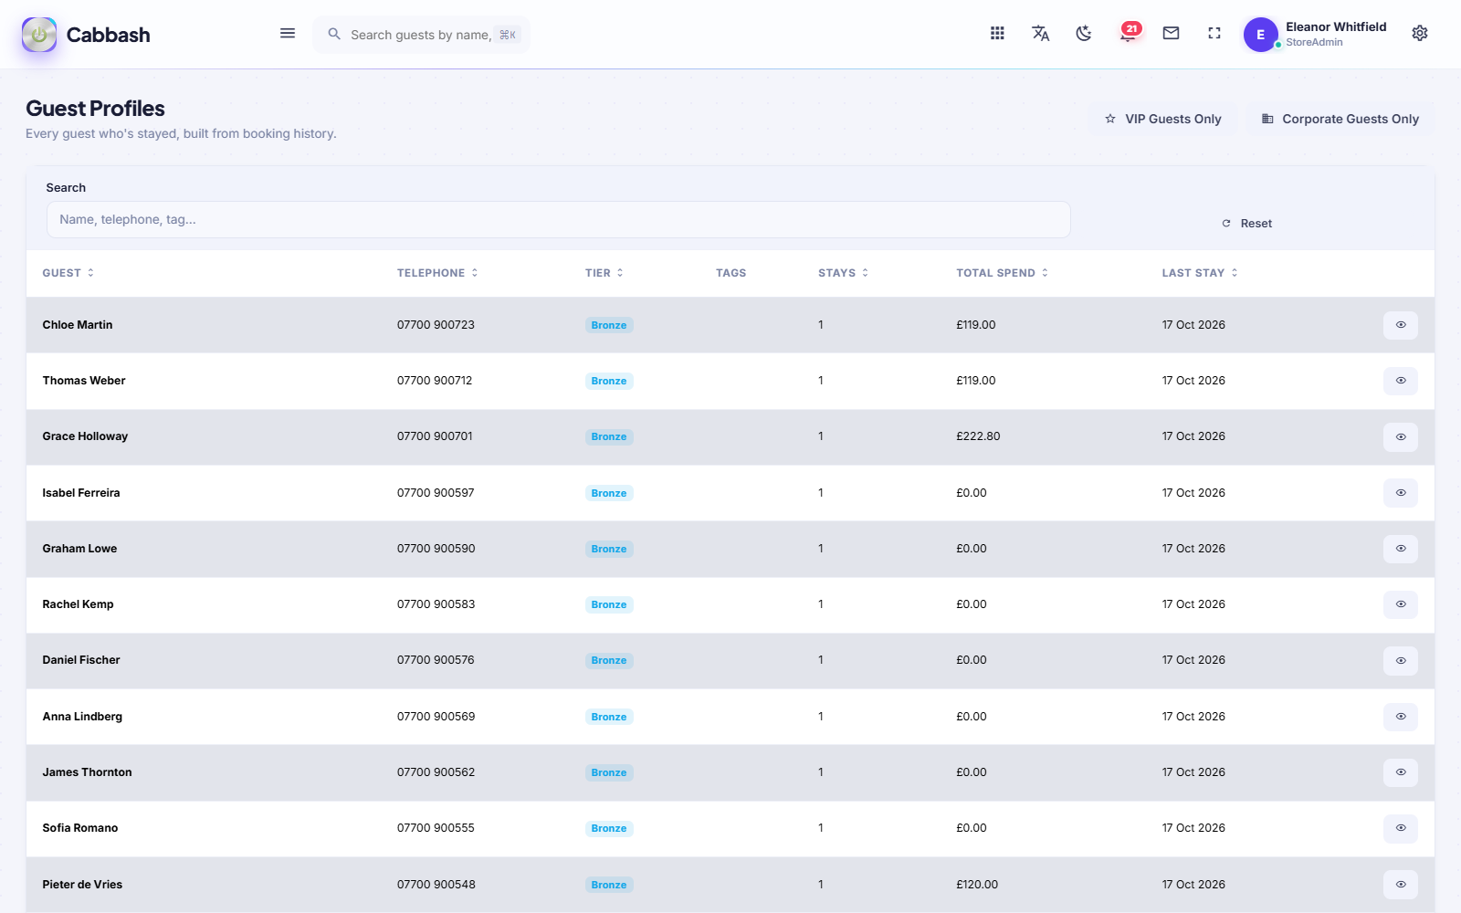
Task: Select guest name Thomas Weber
Action: pos(84,381)
